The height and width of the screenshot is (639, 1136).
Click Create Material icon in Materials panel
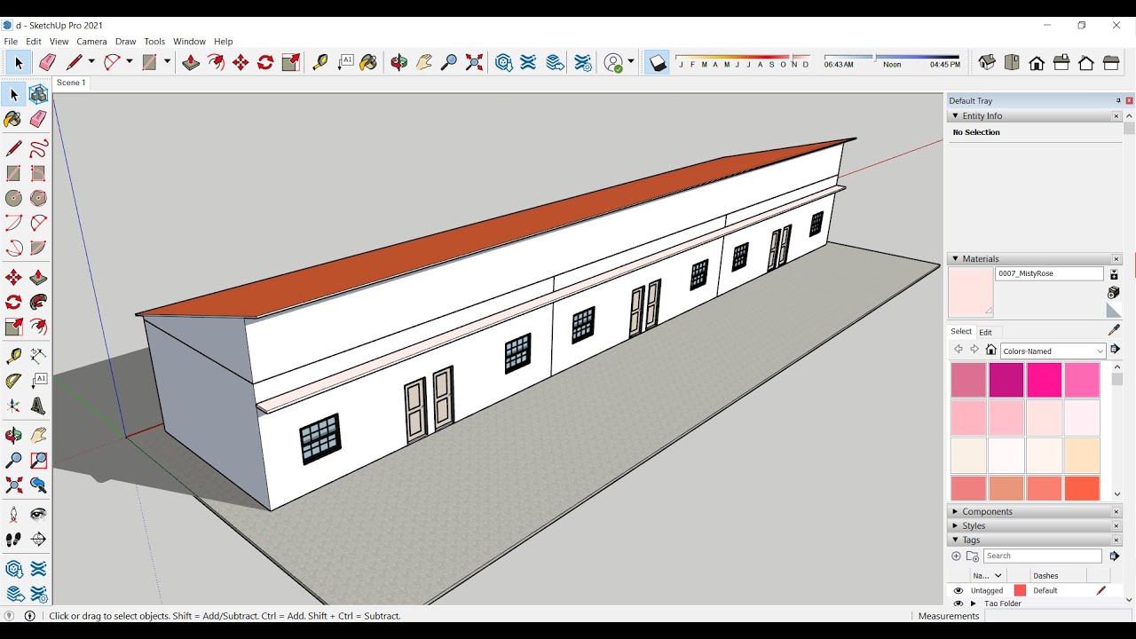tap(1114, 292)
